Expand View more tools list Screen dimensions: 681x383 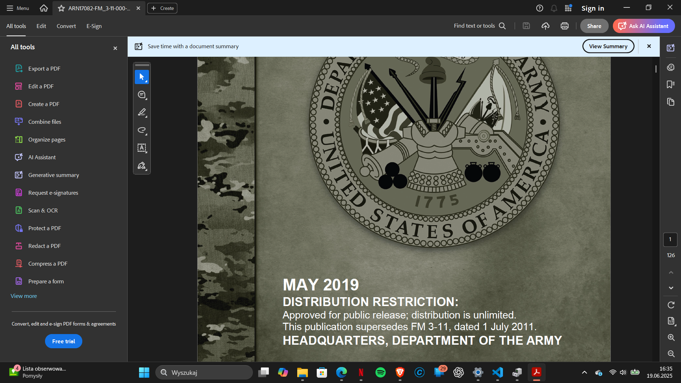[24, 296]
